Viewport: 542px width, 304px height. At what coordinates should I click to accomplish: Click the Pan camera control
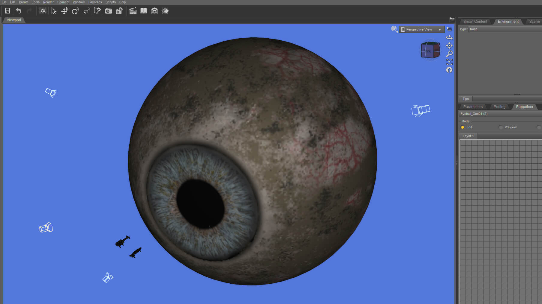pos(449,45)
